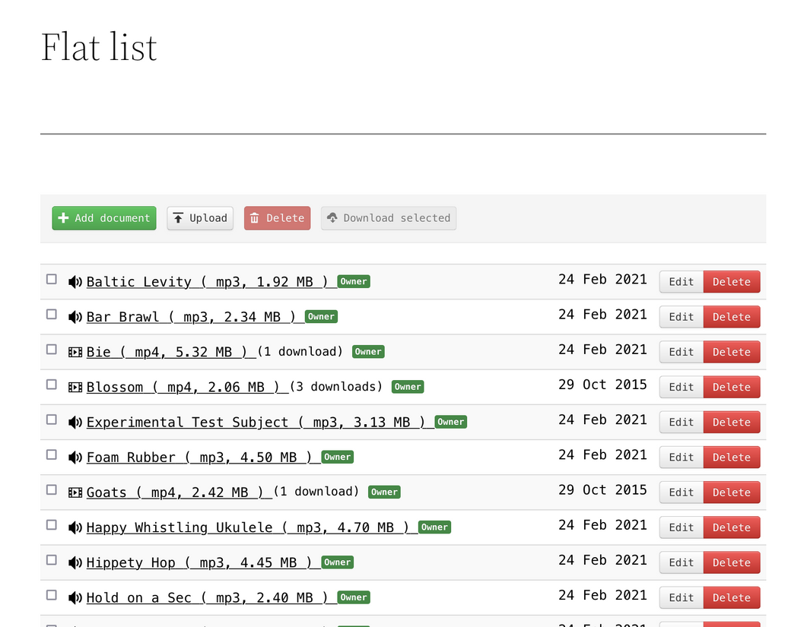Click the Owner badge on Baltic Levity row
The image size is (807, 627).
point(354,281)
